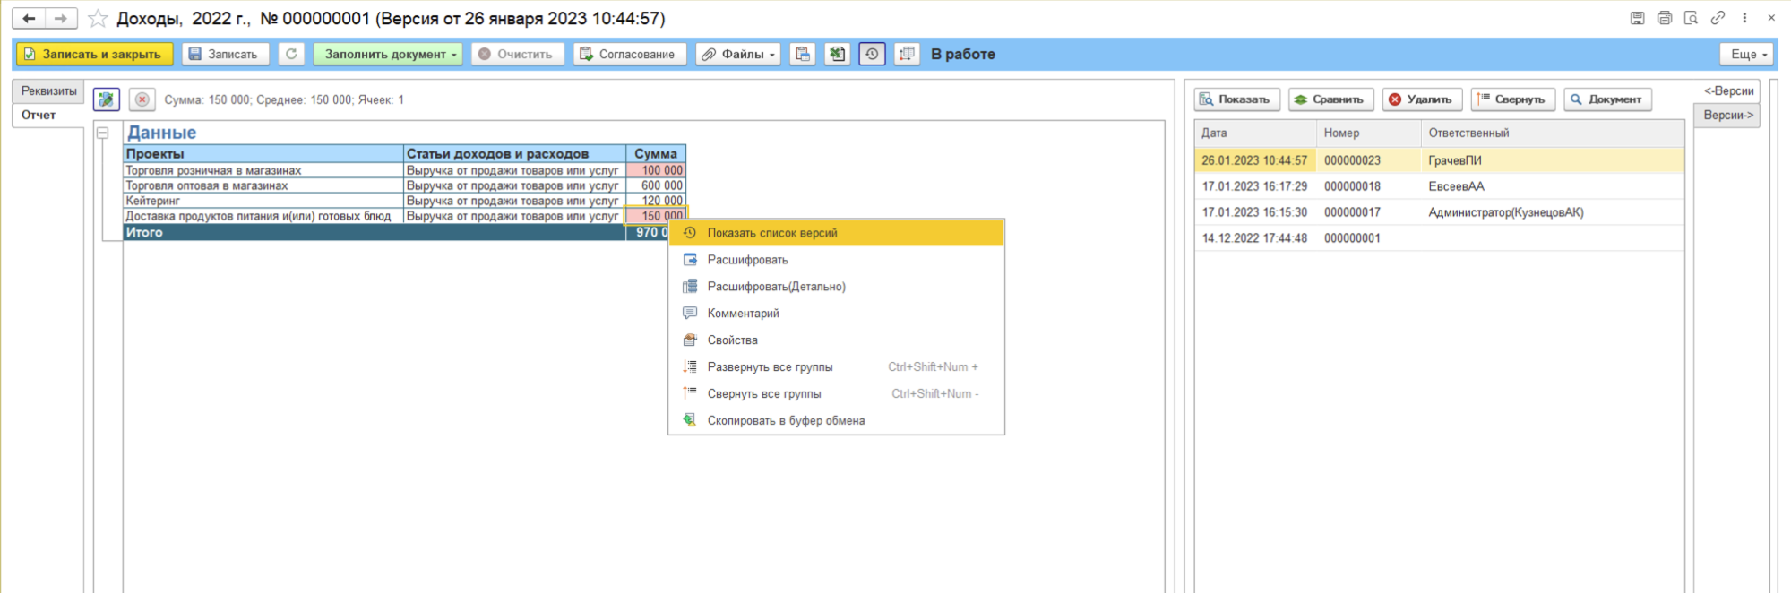Click the refresh icon next to Записать
The image size is (1791, 594).
pos(291,54)
